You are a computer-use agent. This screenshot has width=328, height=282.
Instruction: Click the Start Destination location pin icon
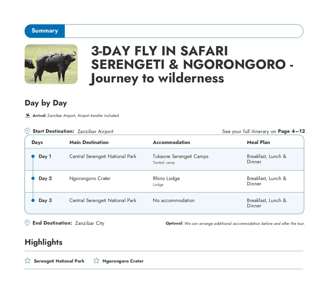click(x=27, y=131)
